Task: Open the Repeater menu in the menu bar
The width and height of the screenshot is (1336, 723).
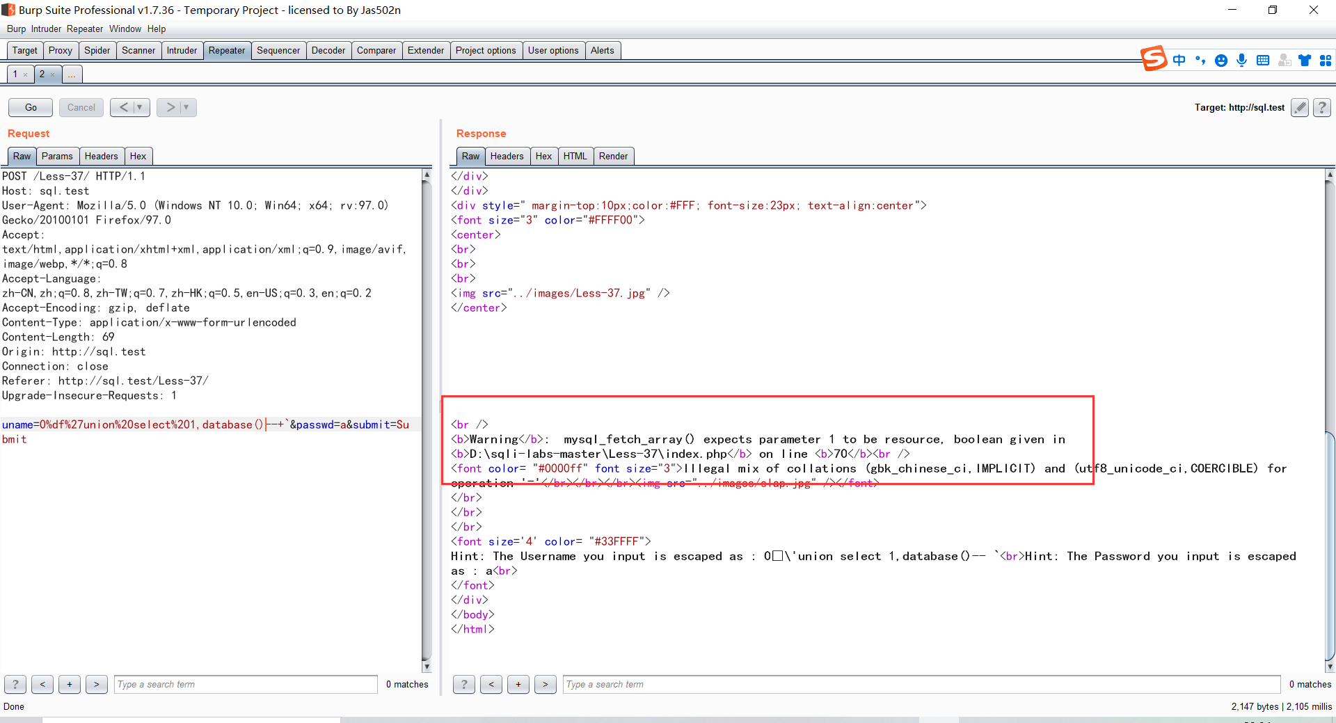Action: click(x=85, y=29)
